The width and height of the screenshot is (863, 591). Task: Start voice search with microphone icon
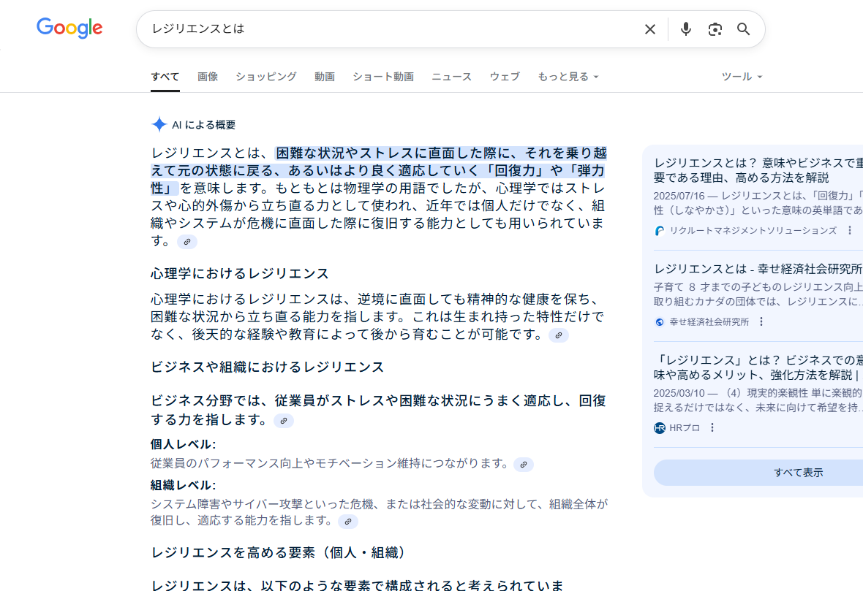(x=685, y=29)
